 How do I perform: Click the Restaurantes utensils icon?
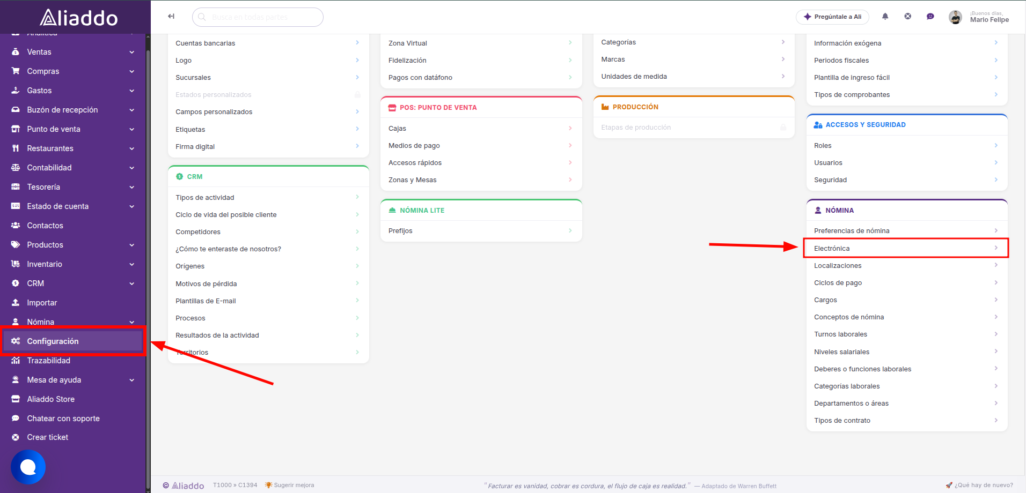point(16,148)
